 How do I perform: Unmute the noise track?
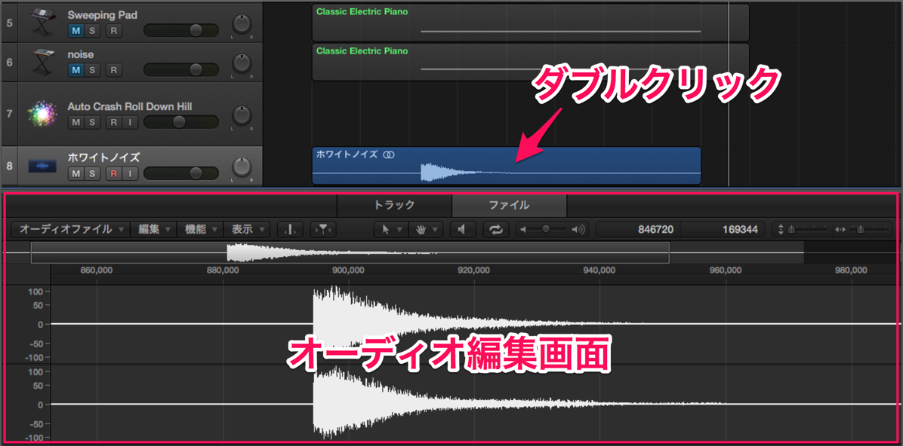pos(76,70)
